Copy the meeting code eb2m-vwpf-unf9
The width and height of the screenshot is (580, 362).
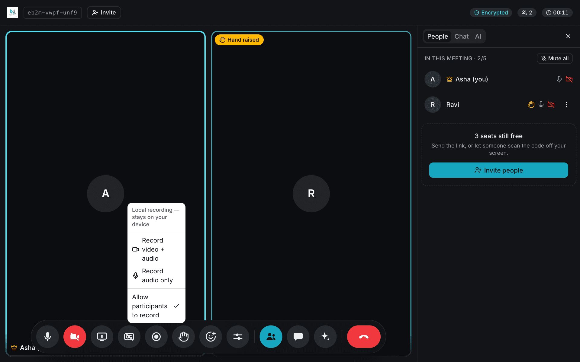tap(53, 13)
